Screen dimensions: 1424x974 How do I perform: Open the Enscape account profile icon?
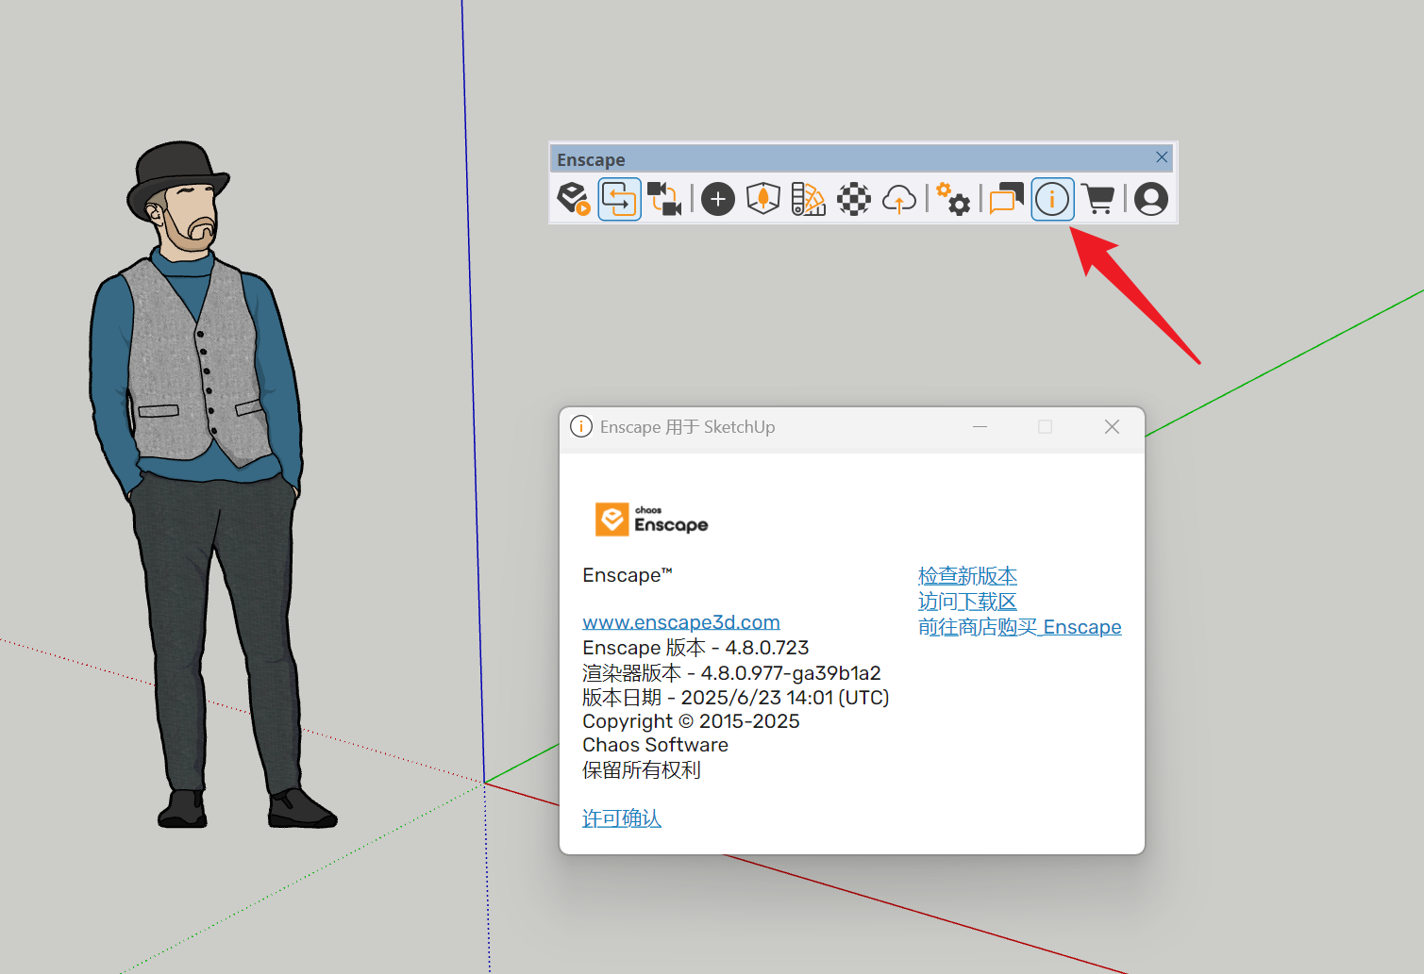[x=1151, y=199]
